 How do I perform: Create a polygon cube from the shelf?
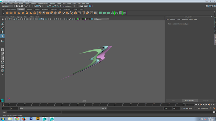(11, 13)
